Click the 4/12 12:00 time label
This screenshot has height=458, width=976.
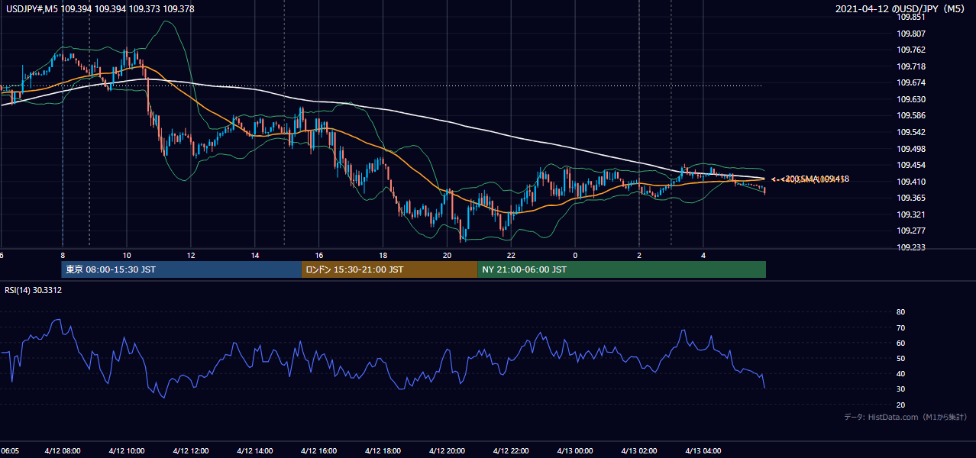click(191, 451)
